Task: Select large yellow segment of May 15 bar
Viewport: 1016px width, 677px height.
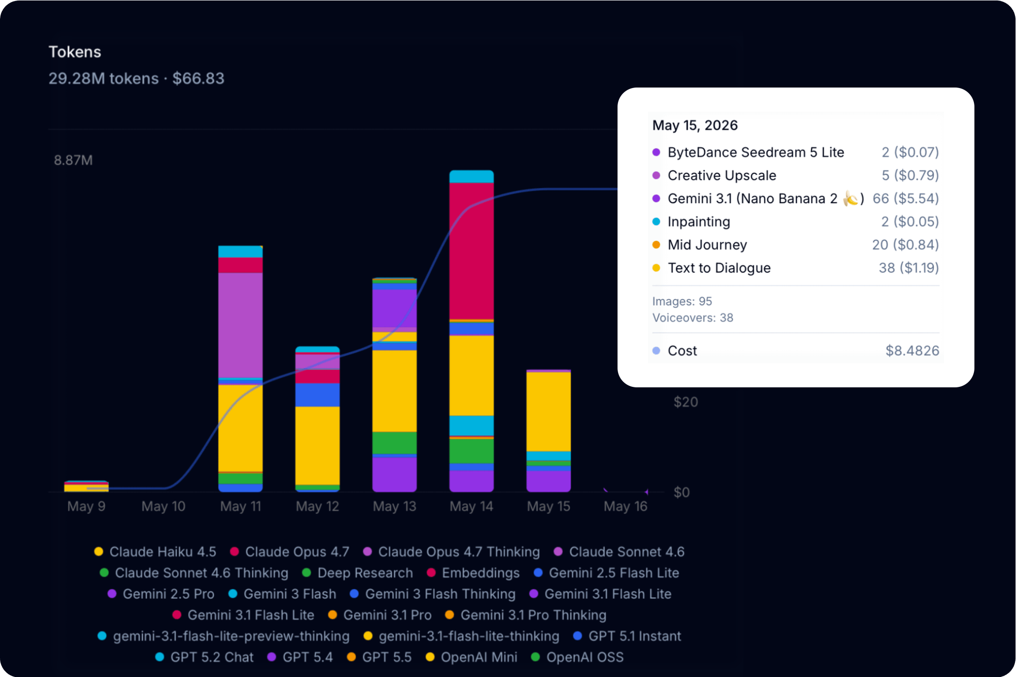Action: point(548,412)
